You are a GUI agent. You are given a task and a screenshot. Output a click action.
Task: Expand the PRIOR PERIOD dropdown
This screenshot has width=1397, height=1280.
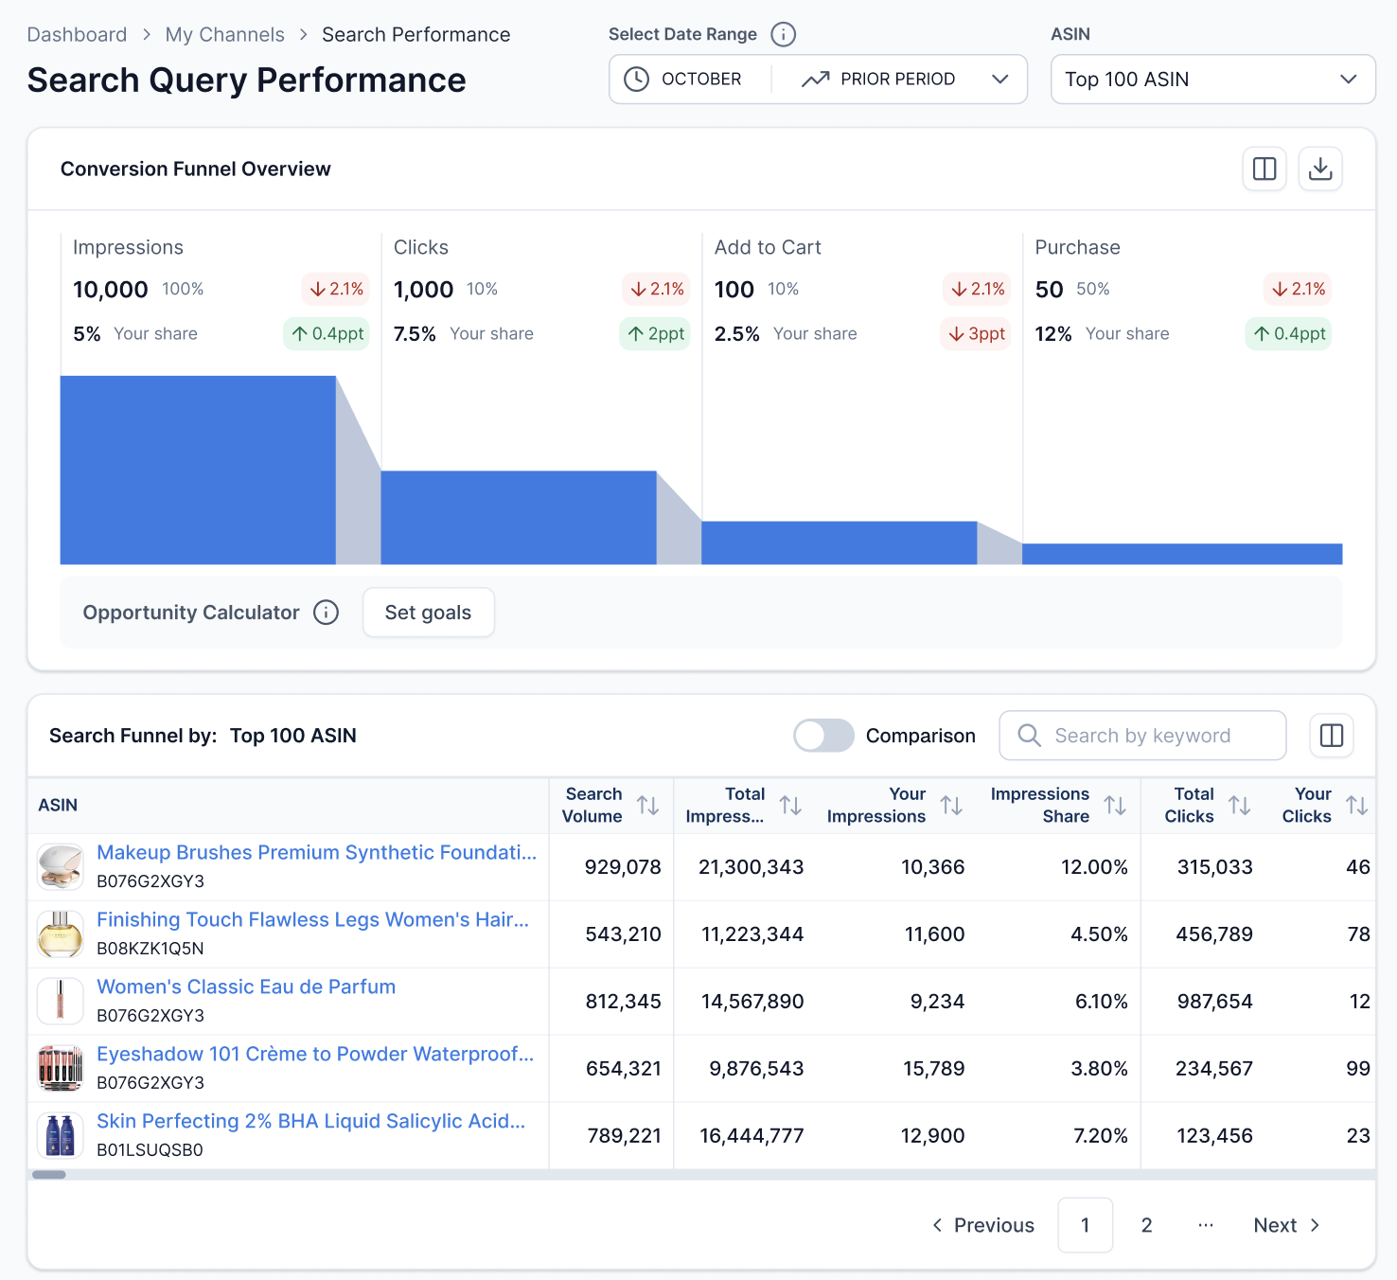coord(1000,80)
